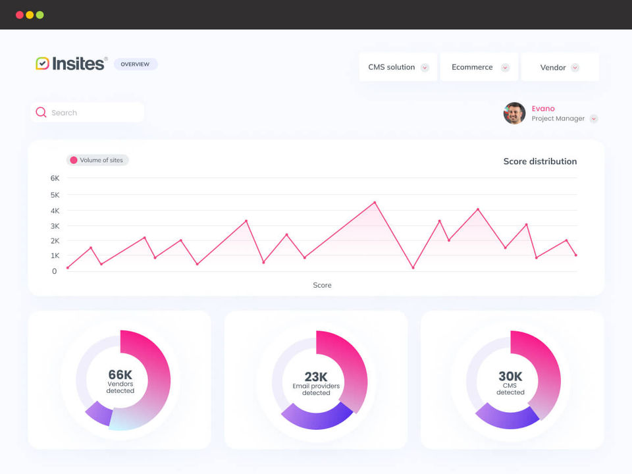
Task: Click the Insites logo icon
Action: coord(42,63)
